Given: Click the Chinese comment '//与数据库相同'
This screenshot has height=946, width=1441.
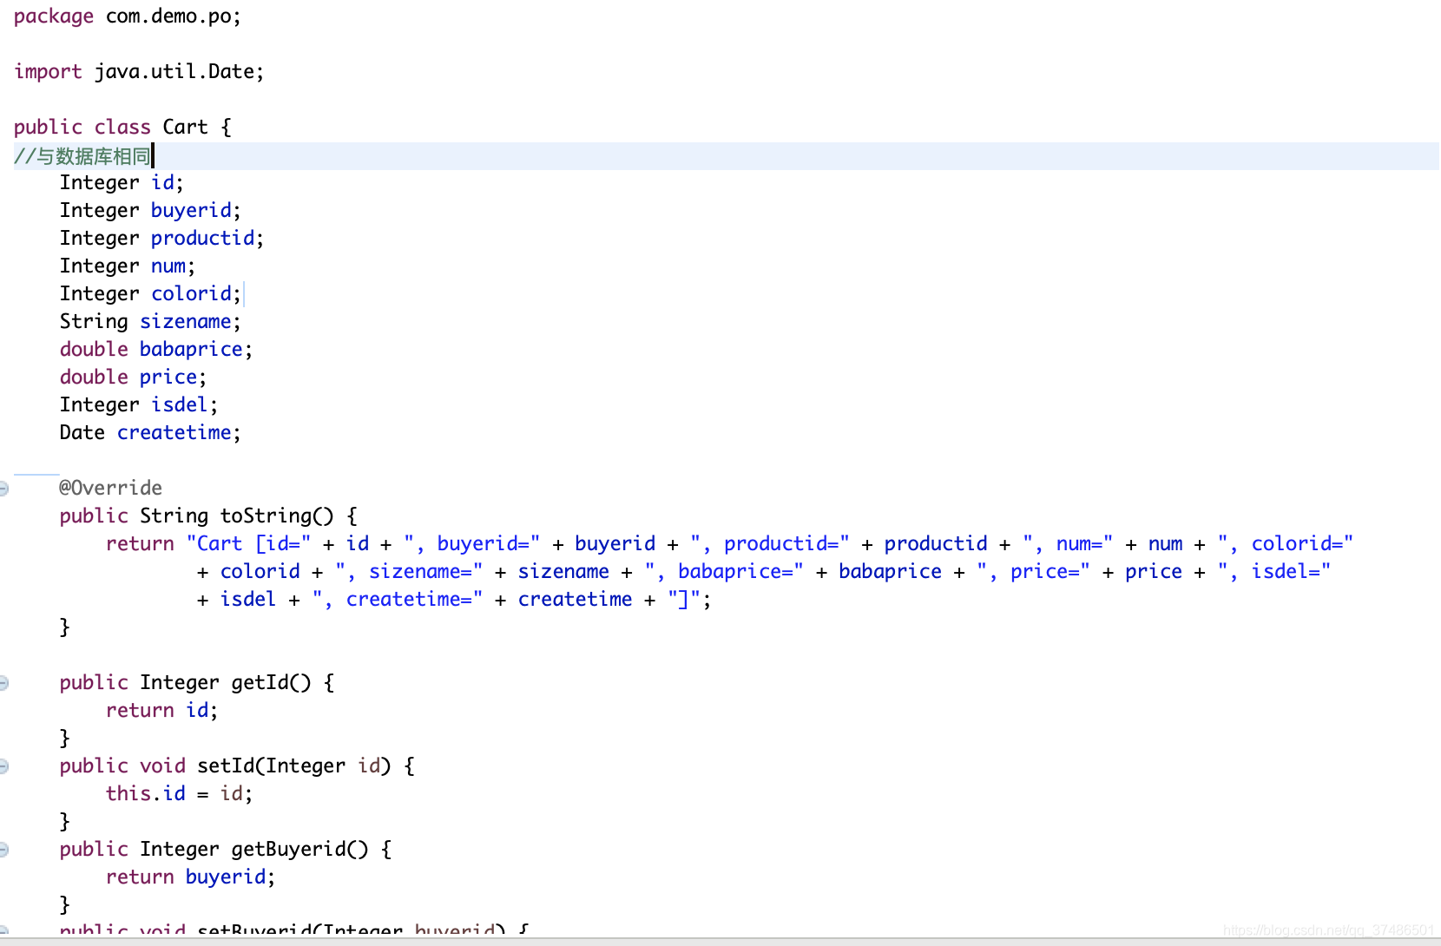Looking at the screenshot, I should pos(82,156).
